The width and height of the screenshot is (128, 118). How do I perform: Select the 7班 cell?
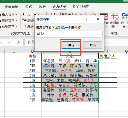coord(32,90)
